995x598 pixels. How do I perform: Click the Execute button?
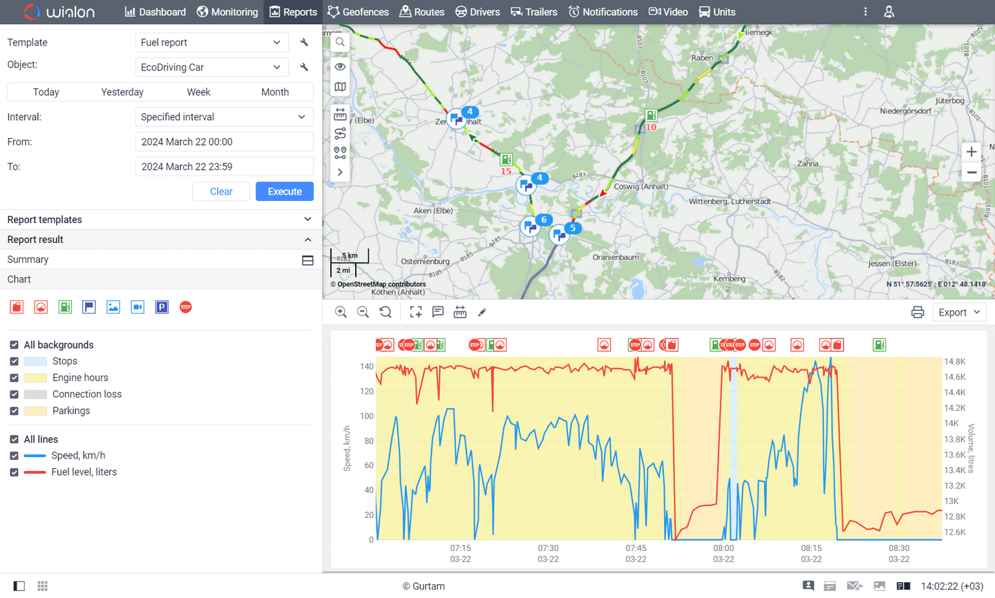285,191
